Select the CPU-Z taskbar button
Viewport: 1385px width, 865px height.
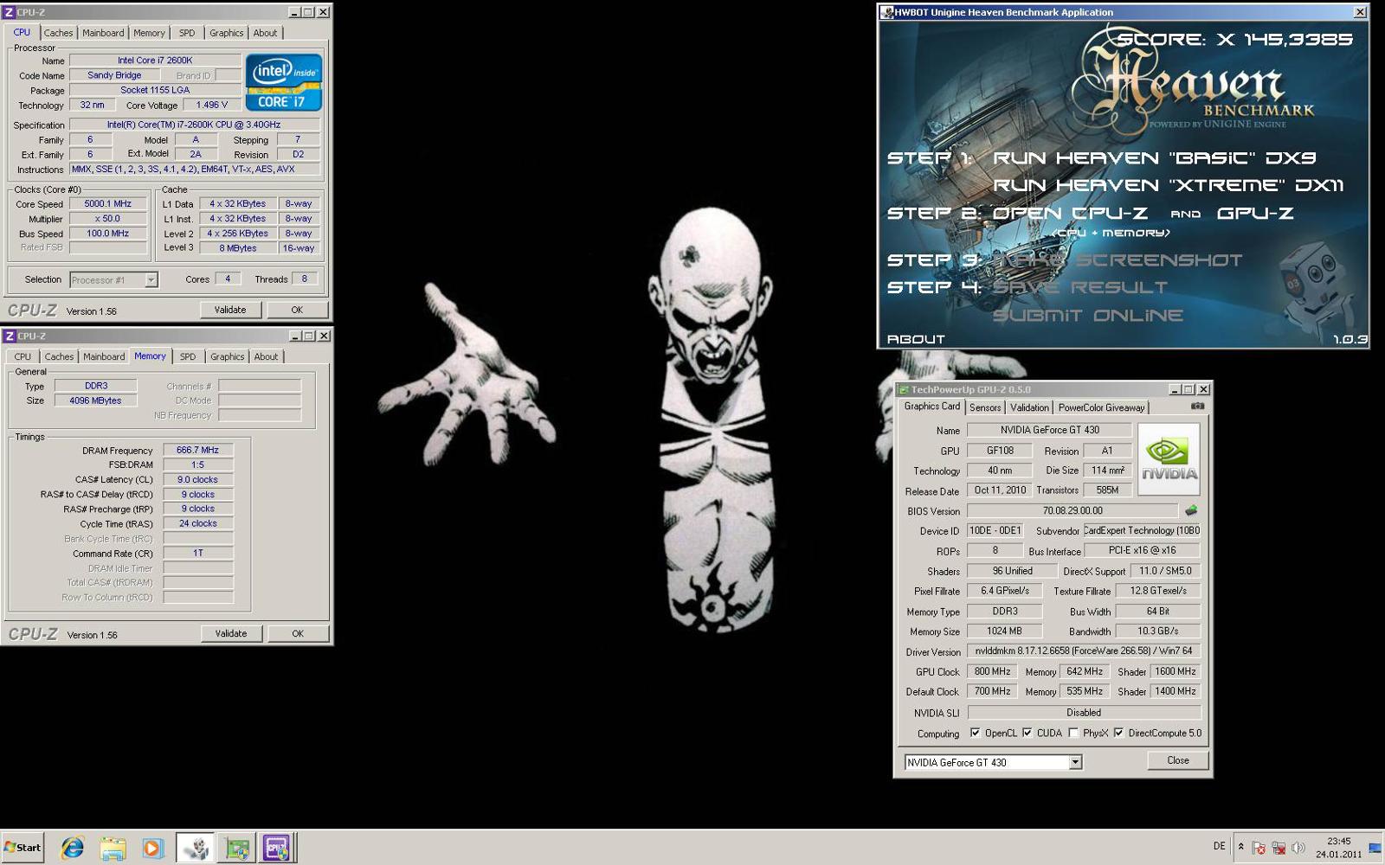tap(277, 848)
